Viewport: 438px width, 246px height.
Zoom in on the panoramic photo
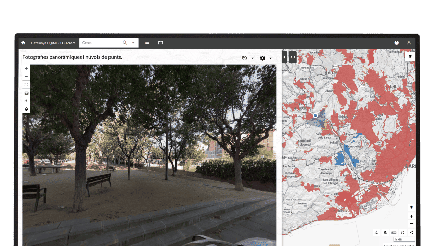pyautogui.click(x=26, y=68)
